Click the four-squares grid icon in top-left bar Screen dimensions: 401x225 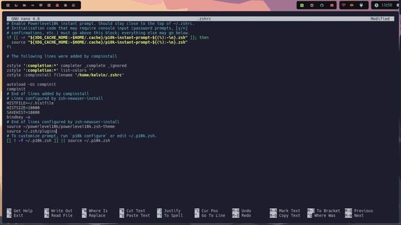(x=49, y=5)
